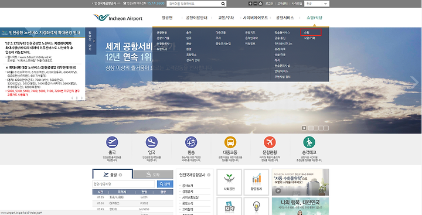
Task: Pause the hero banner slideshow
Action: [x=304, y=128]
